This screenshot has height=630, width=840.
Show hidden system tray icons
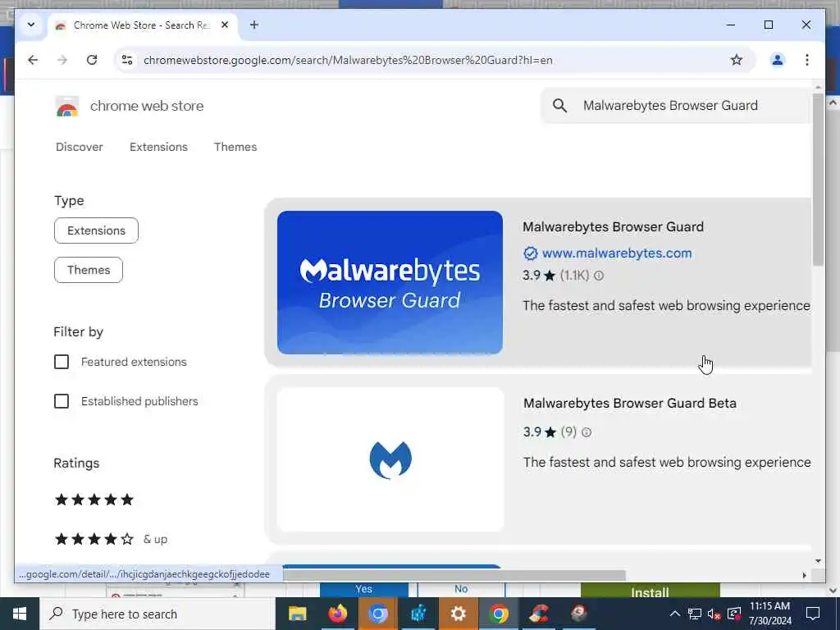[675, 614]
